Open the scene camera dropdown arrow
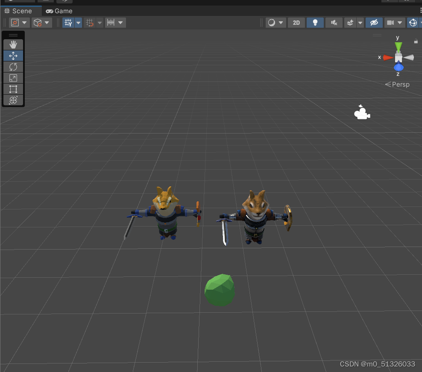422x372 pixels. (400, 23)
